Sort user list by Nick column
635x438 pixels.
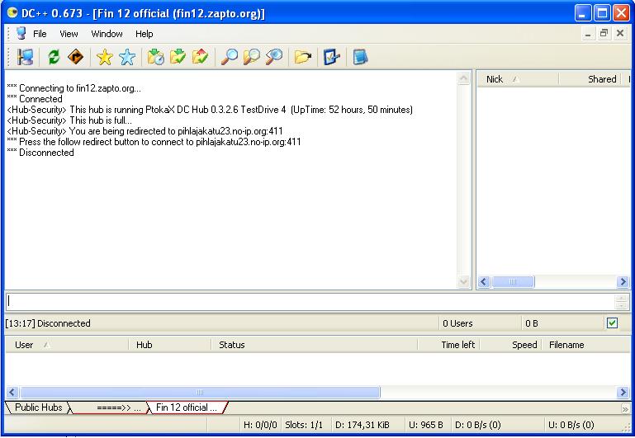516,79
